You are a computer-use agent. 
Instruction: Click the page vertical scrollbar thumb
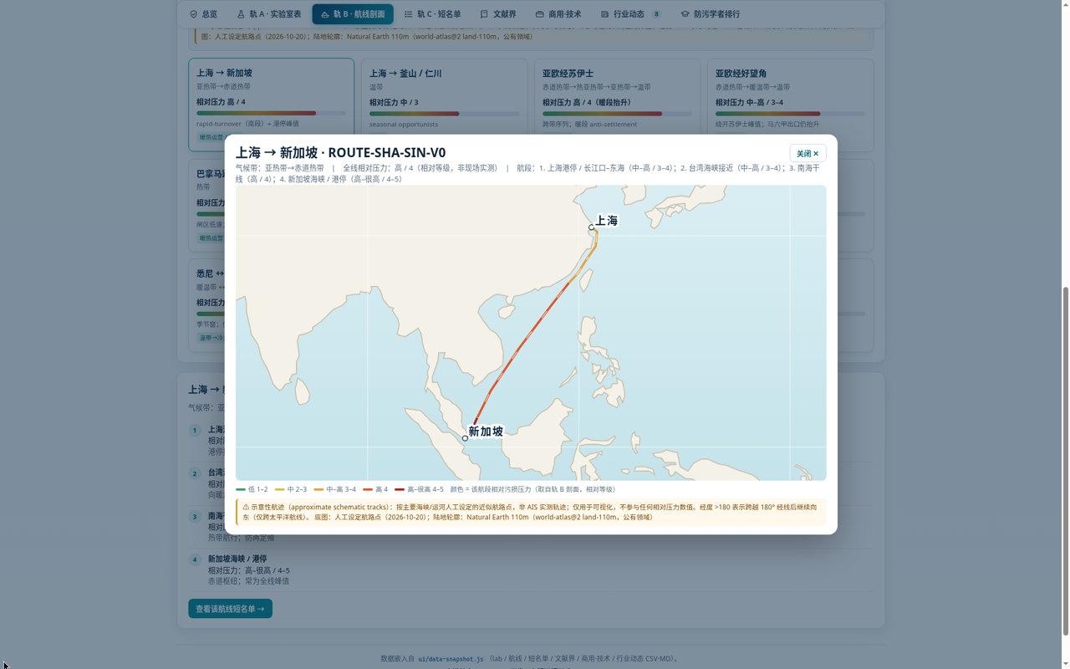point(1065,460)
